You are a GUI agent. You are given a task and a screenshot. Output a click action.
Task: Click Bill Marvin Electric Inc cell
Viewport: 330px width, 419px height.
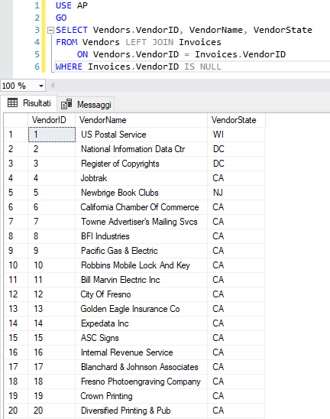[x=141, y=280]
